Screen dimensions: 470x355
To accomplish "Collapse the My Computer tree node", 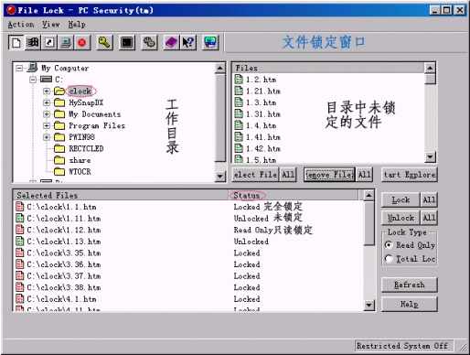I will click(19, 68).
